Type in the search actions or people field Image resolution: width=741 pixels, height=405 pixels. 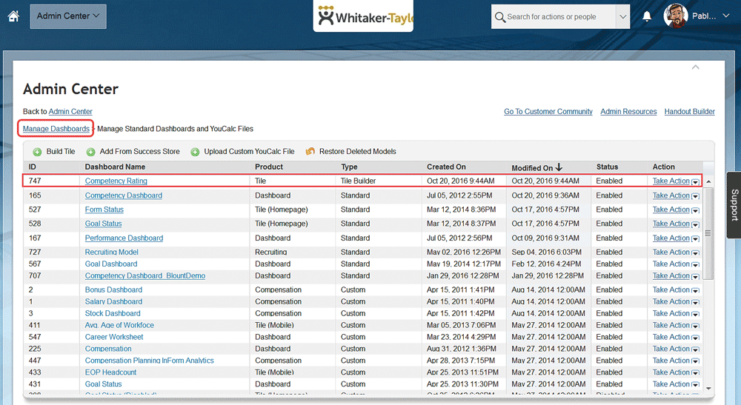[x=559, y=17]
